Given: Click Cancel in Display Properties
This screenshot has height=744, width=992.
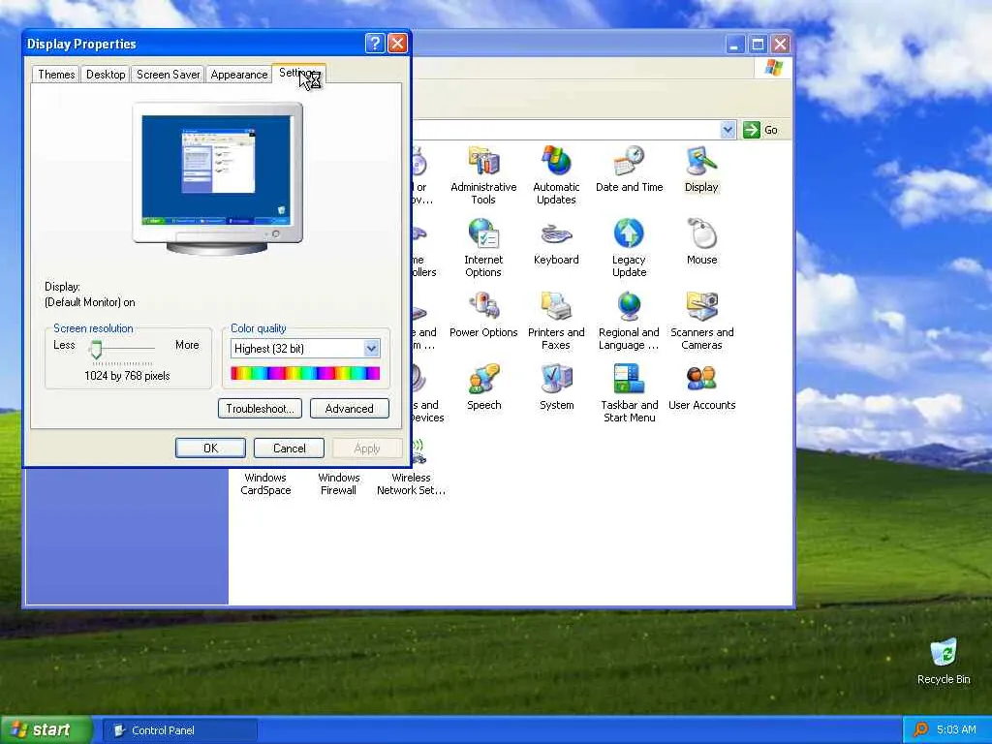Looking at the screenshot, I should point(289,448).
